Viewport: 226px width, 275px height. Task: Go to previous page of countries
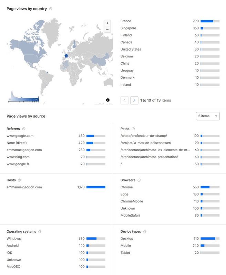coord(124,100)
